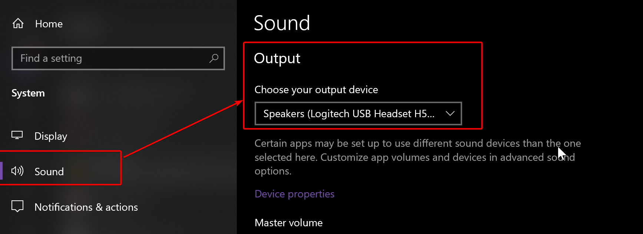The image size is (643, 234).
Task: Click the purple selection bar beside Sound
Action: click(x=1, y=171)
